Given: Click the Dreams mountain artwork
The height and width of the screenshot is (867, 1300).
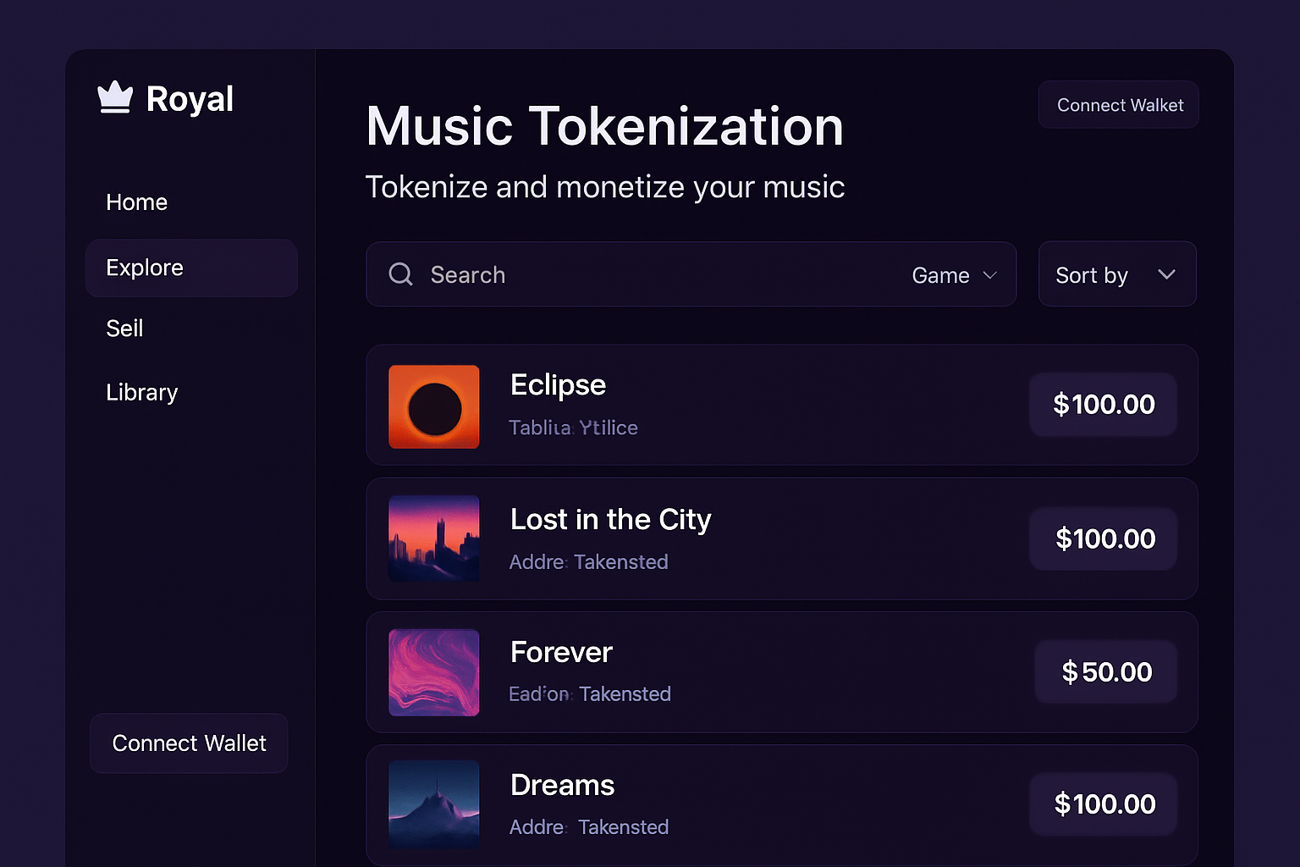Looking at the screenshot, I should click(x=433, y=804).
